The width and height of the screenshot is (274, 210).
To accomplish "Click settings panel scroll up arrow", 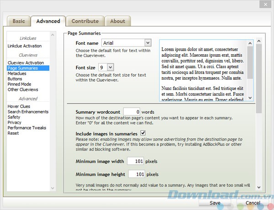I will tap(259, 41).
